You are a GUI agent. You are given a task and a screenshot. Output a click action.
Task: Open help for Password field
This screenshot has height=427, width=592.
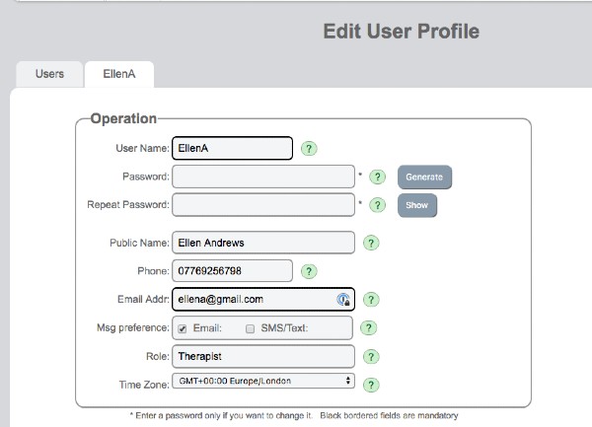377,177
